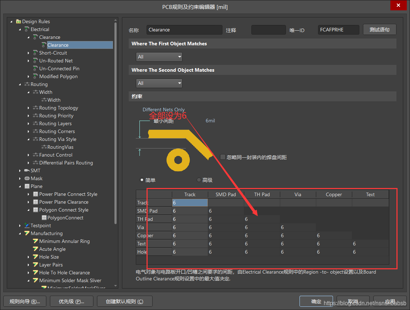The height and width of the screenshot is (310, 410).
Task: Click the 取消 (Cancel) button
Action: click(x=353, y=301)
